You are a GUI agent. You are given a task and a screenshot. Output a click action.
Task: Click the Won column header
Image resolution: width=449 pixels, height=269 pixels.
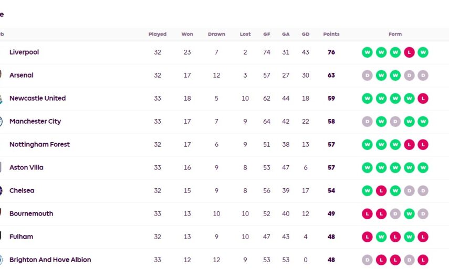tap(187, 35)
